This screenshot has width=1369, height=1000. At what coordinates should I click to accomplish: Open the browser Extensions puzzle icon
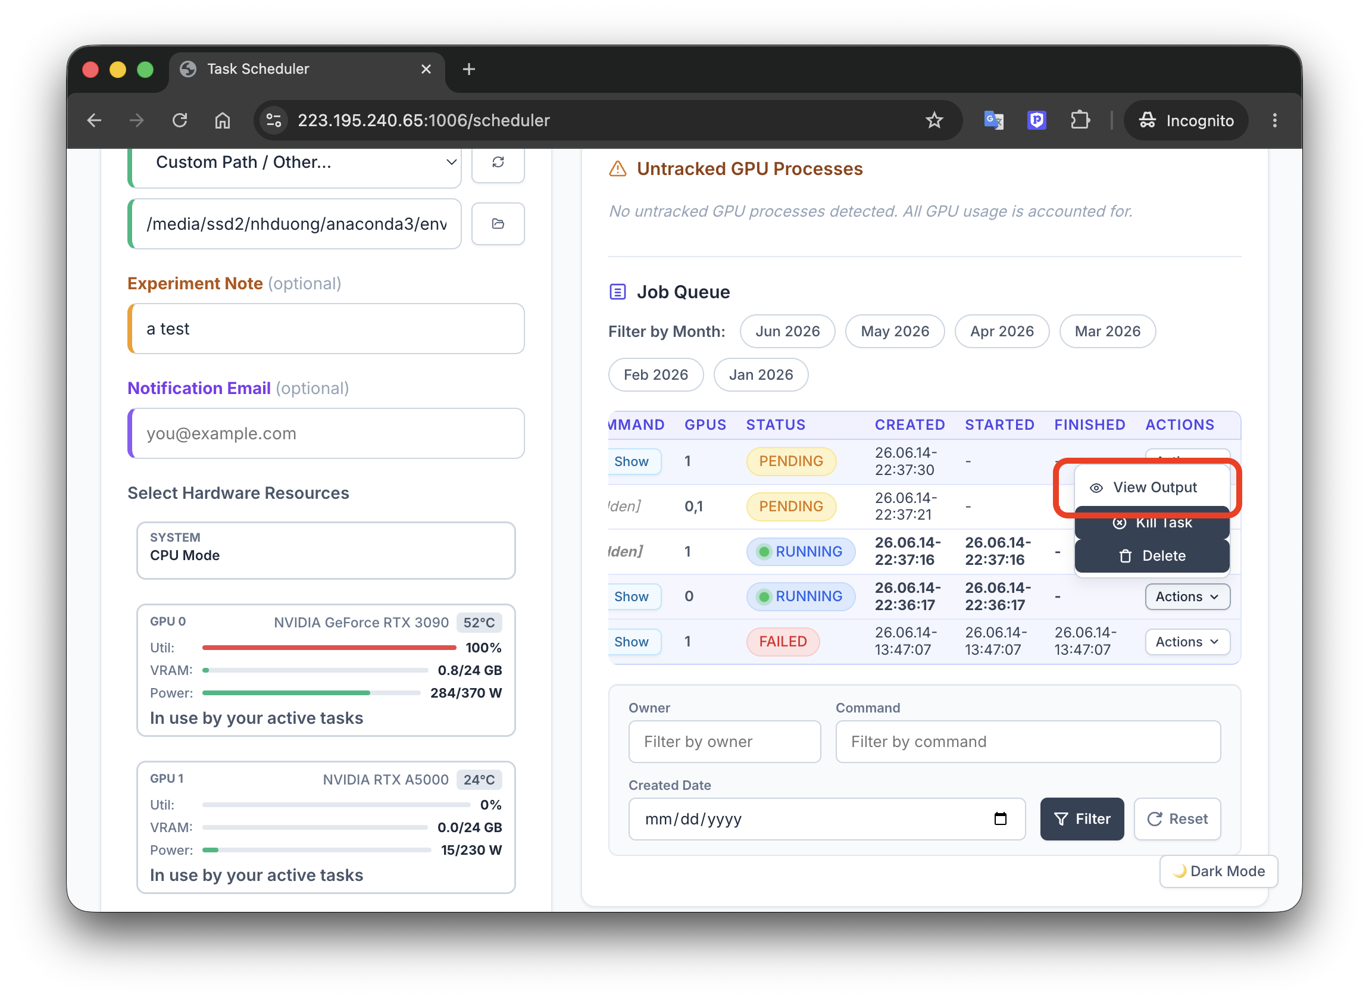(1080, 120)
